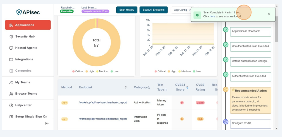Click the Category column info icon

[x=149, y=88]
